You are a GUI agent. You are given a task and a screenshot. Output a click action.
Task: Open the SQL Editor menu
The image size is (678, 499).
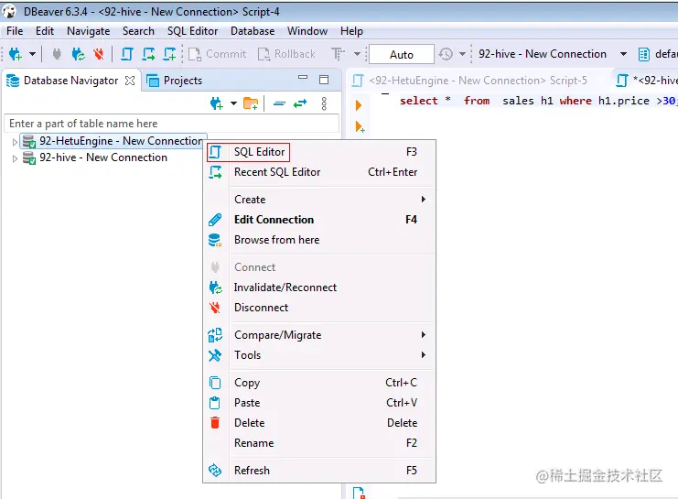[x=192, y=31]
